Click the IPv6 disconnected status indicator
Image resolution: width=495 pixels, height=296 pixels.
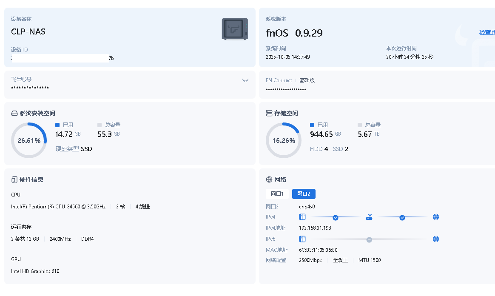(x=369, y=239)
